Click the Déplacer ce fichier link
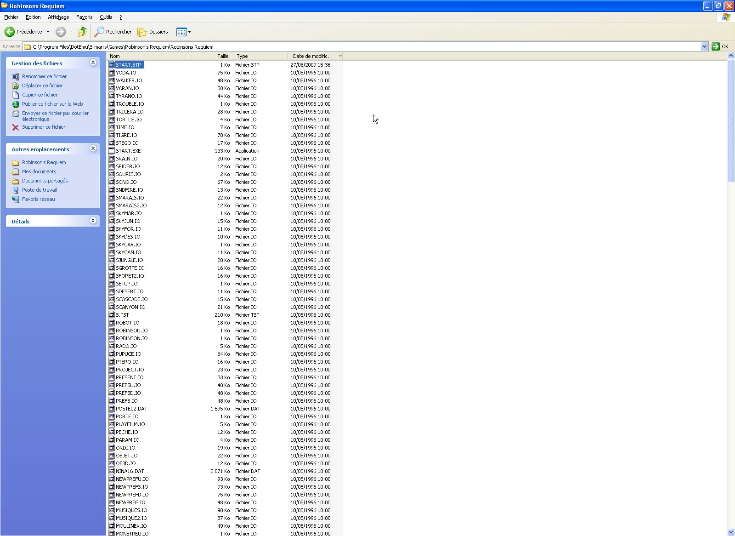735x536 pixels. click(42, 86)
